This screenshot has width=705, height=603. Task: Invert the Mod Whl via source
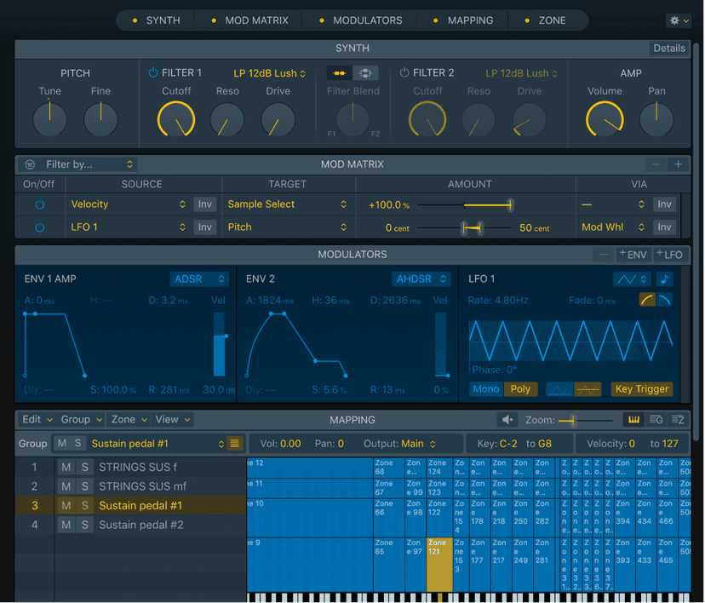coord(664,227)
